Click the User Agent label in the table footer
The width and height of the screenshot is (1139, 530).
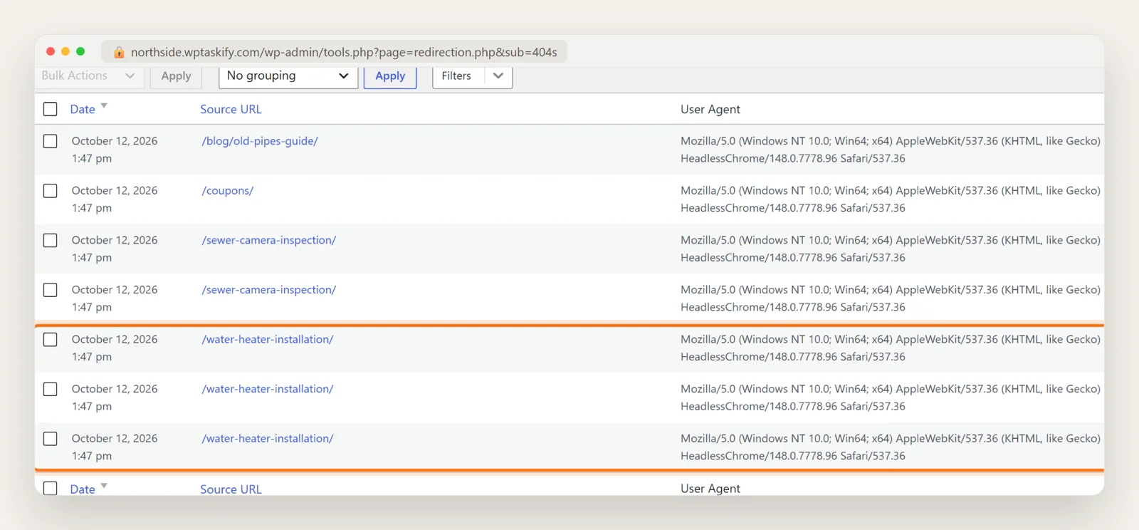coord(710,489)
